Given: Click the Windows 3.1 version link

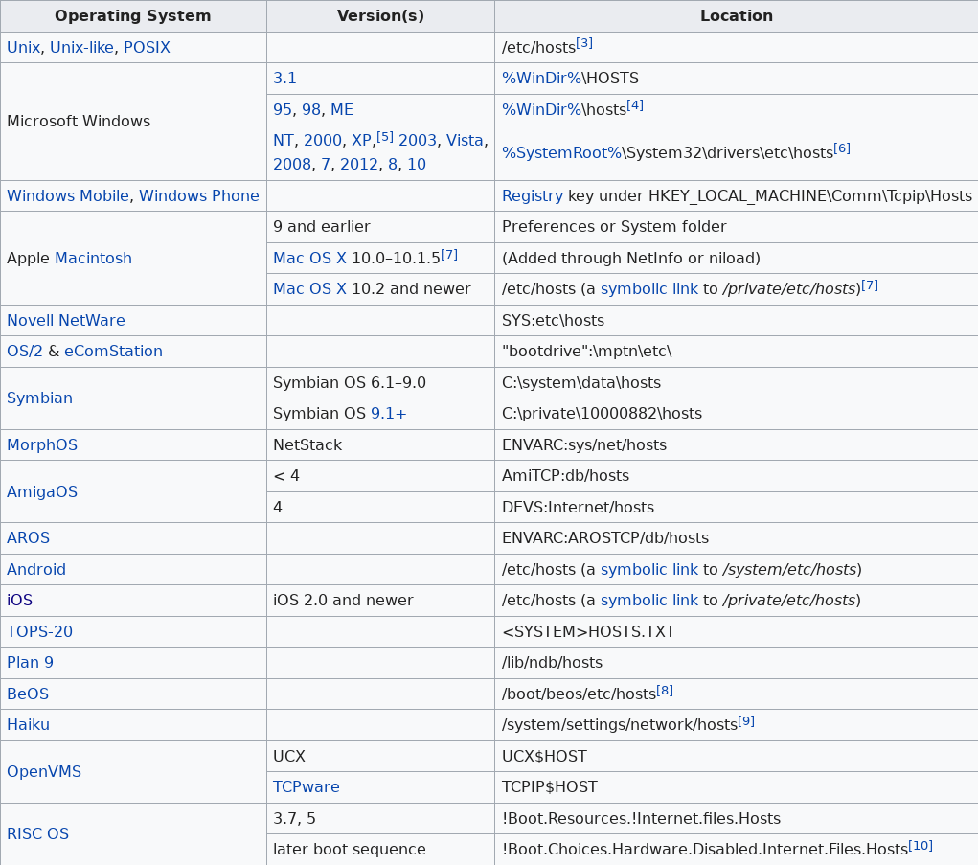Looking at the screenshot, I should coord(284,78).
